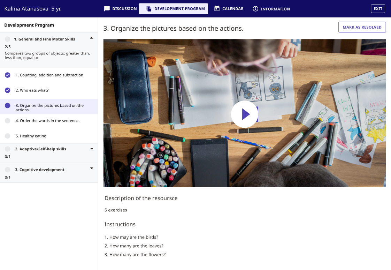Click '5 exercises' text

tap(116, 210)
